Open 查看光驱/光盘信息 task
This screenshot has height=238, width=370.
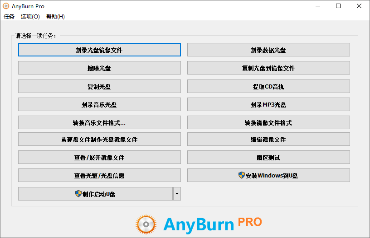coord(99,175)
